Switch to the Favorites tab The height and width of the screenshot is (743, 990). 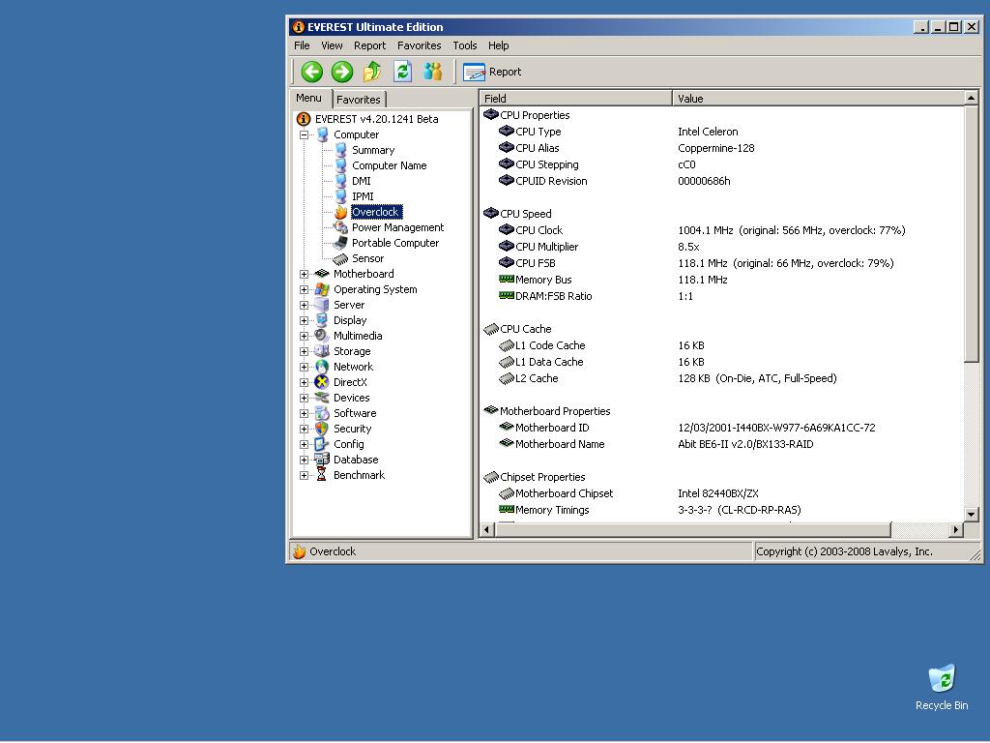(359, 100)
